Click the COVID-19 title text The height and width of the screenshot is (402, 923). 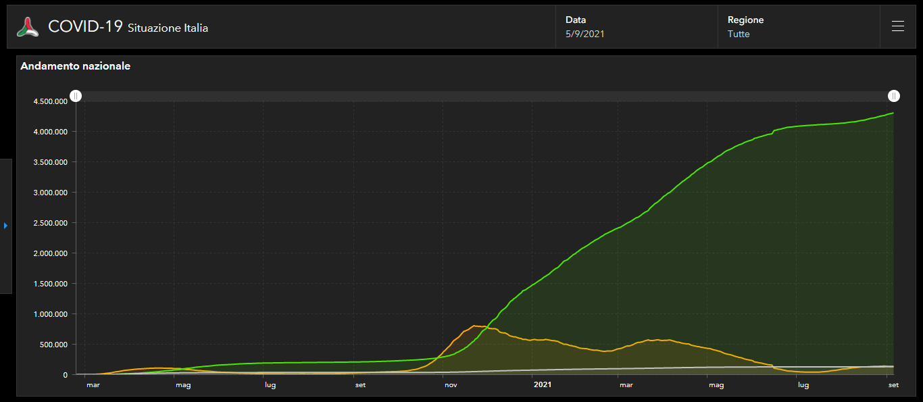(x=85, y=27)
